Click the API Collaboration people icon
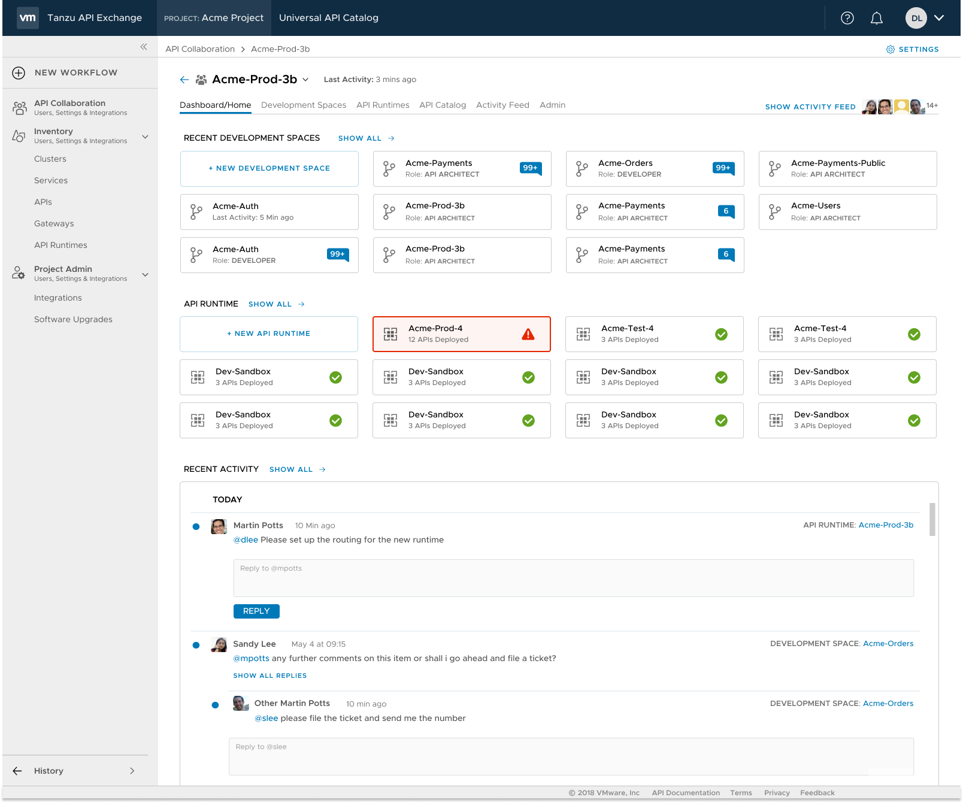 (19, 108)
